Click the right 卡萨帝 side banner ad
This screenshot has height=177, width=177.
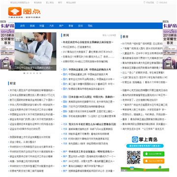(x=170, y=45)
